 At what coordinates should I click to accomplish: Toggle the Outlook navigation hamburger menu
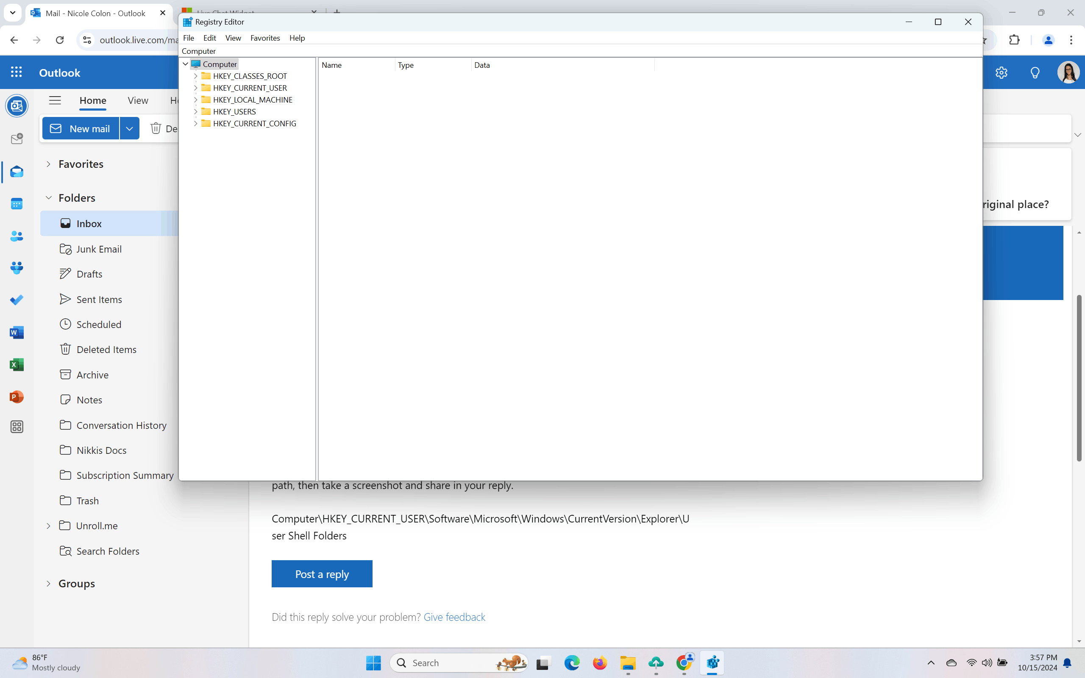(55, 100)
